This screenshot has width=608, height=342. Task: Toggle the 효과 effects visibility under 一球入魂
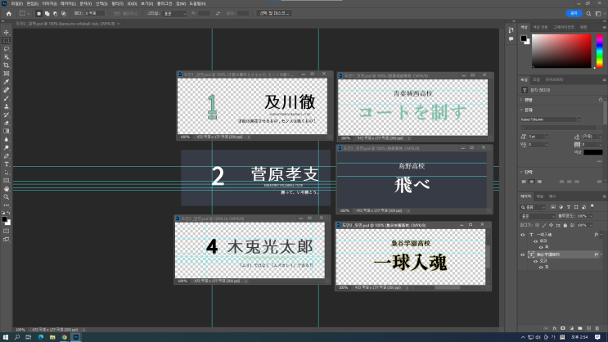[534, 241]
